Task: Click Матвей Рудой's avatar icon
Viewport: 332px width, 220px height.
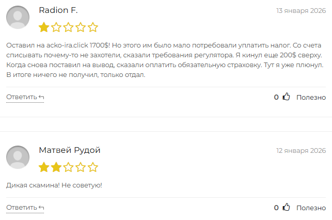Action: (18, 157)
